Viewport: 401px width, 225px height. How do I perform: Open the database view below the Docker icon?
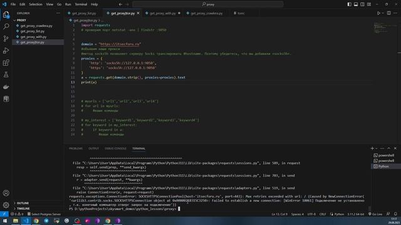6,99
